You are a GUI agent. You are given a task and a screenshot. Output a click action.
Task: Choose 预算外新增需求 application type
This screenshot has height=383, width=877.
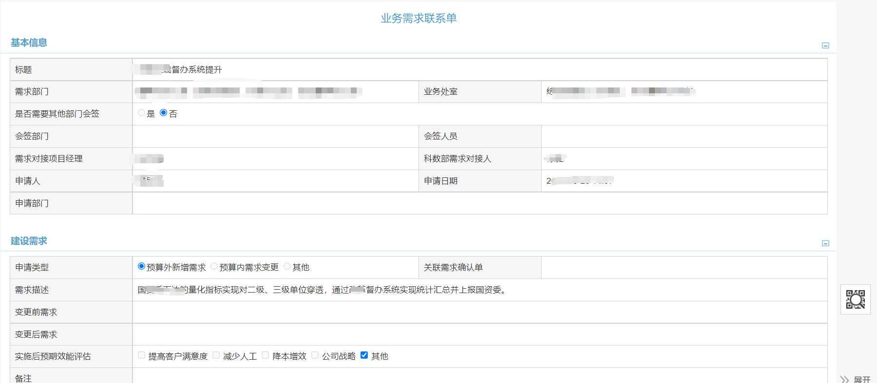[x=141, y=266]
